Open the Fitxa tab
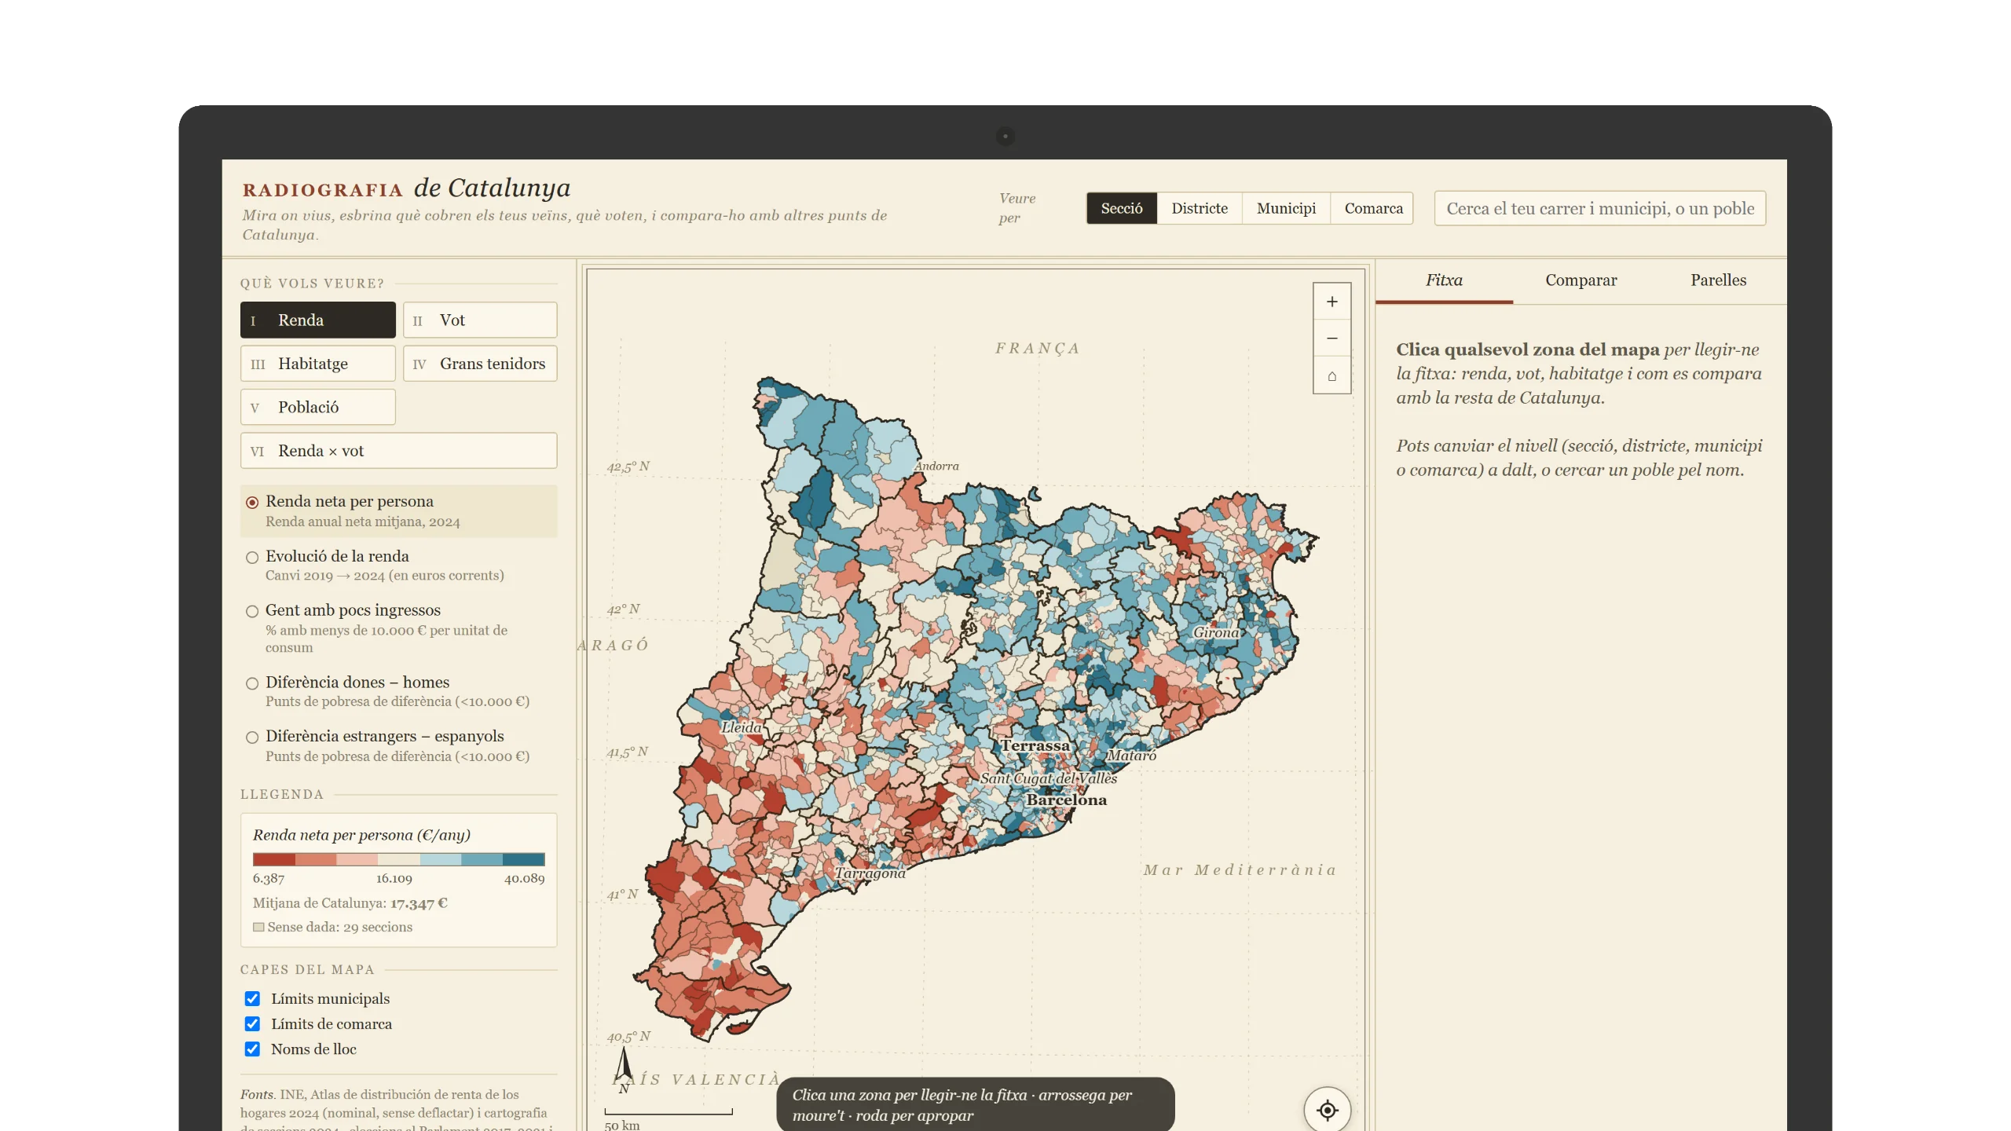 point(1444,280)
